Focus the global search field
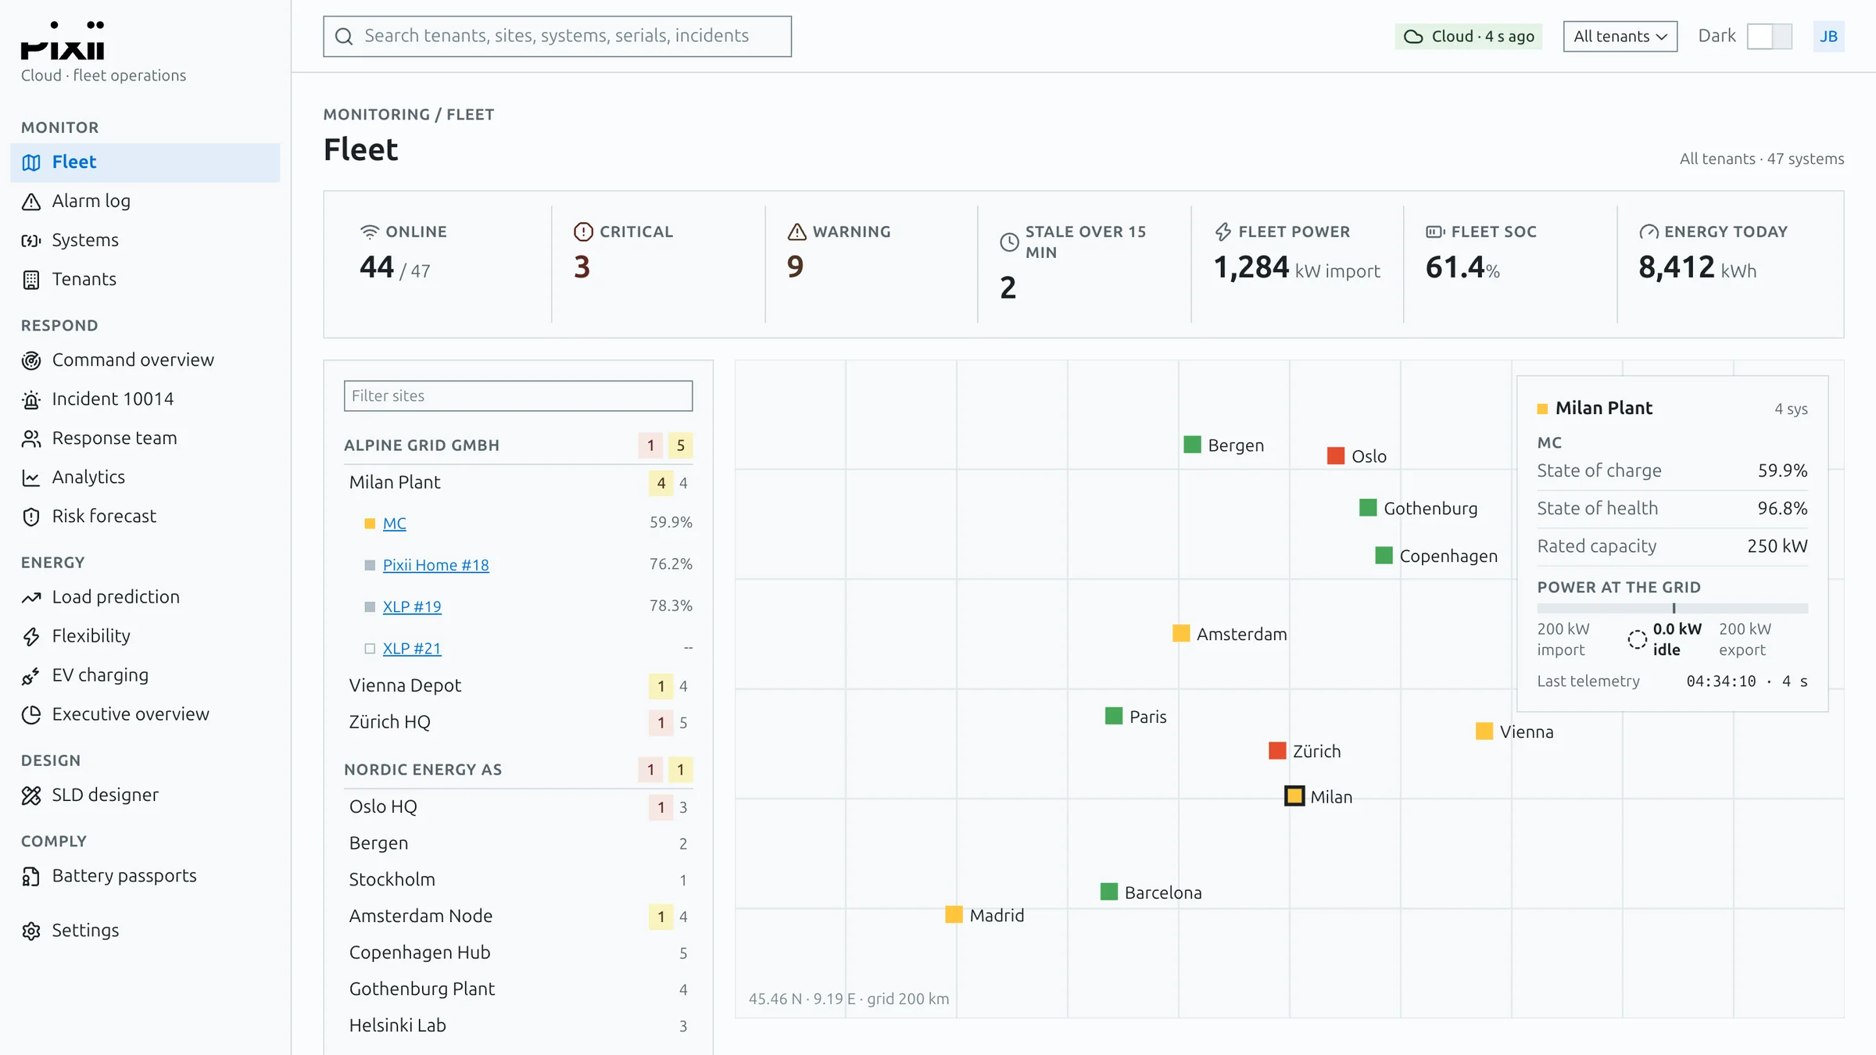 click(557, 36)
